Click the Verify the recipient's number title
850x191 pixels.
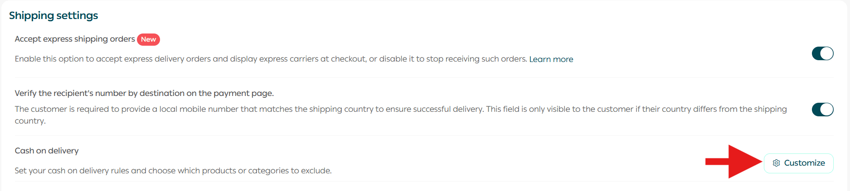pyautogui.click(x=144, y=93)
